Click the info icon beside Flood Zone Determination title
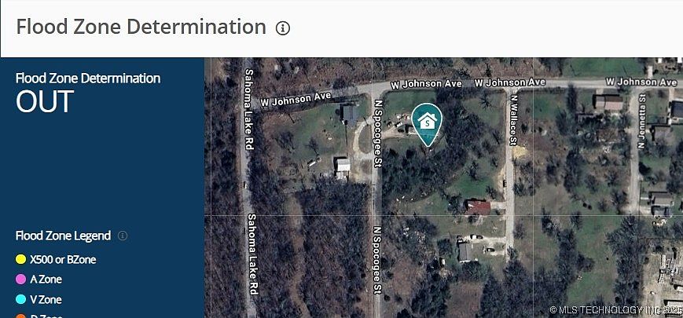This screenshot has height=318, width=683. pos(283,29)
